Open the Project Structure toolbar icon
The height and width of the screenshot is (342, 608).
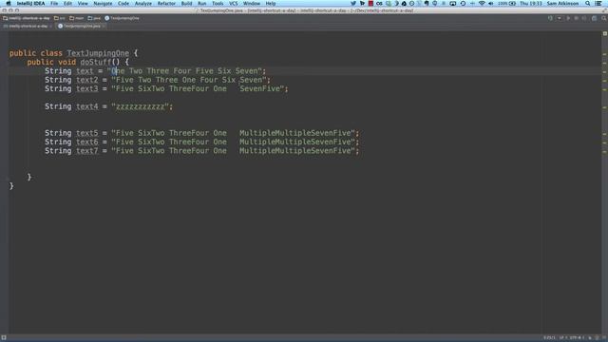(x=594, y=18)
